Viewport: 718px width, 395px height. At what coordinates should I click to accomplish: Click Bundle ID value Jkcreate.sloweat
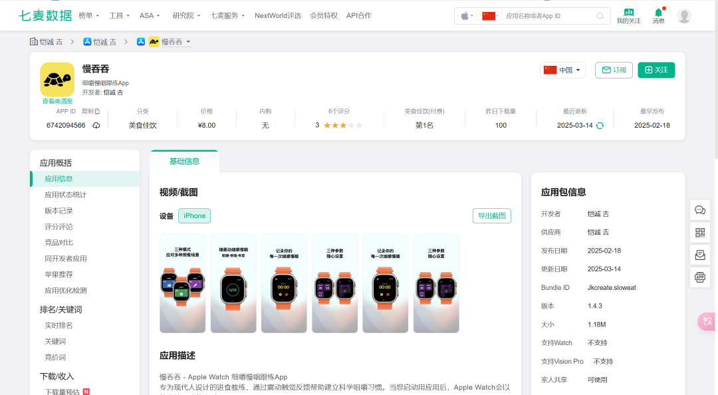coord(612,288)
